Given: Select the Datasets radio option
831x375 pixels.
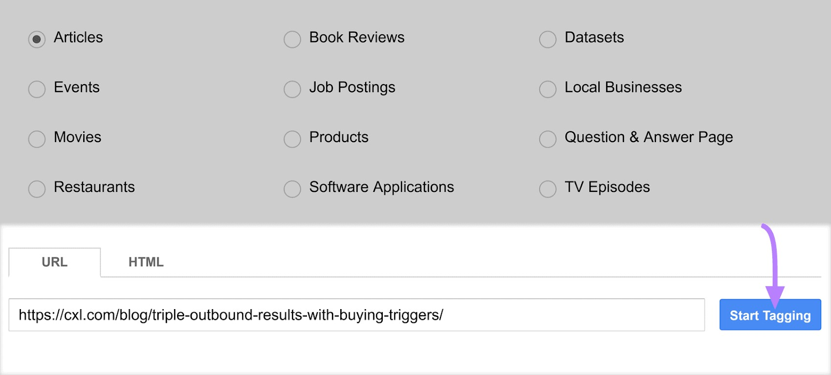Looking at the screenshot, I should click(548, 39).
